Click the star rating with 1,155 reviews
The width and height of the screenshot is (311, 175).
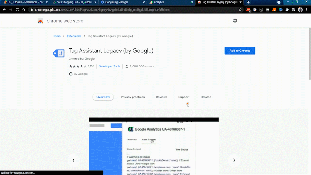[x=81, y=66]
